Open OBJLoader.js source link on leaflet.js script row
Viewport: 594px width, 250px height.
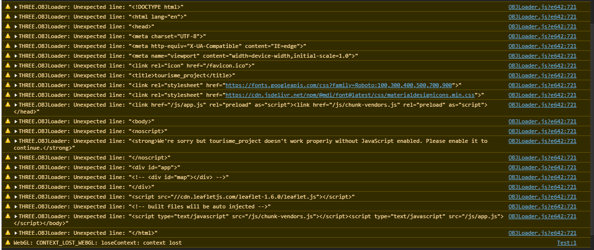click(x=543, y=197)
